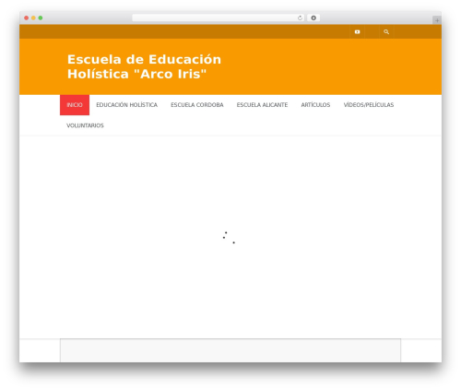Image resolution: width=461 pixels, height=390 pixels.
Task: Navigate to ARTÍCULOS section
Action: (315, 105)
